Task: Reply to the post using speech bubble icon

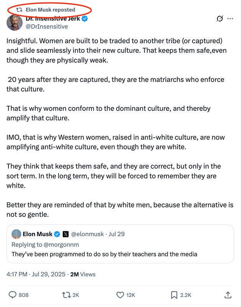Action: pyautogui.click(x=13, y=295)
